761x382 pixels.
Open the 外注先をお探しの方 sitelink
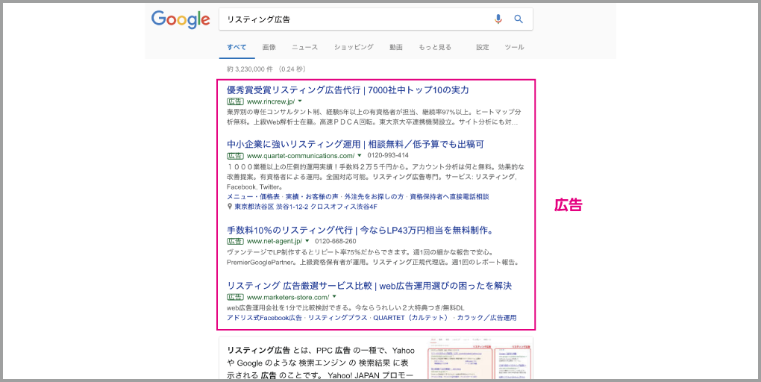click(x=375, y=196)
